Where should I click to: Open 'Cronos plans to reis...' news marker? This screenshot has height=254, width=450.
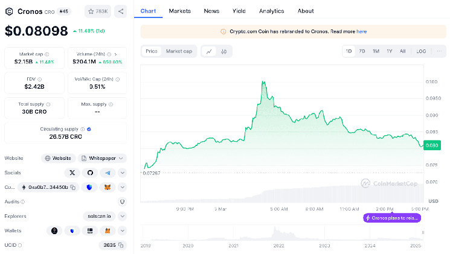(x=392, y=218)
